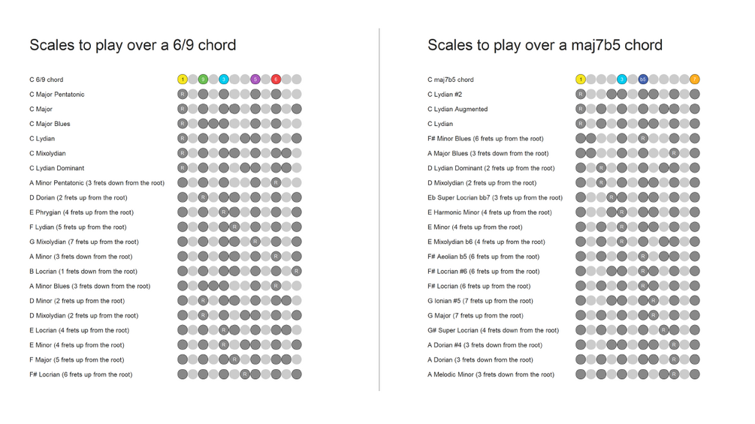Viewport: 755px width, 424px height.
Task: Select the C Lydian Augmented scale label
Action: (458, 109)
